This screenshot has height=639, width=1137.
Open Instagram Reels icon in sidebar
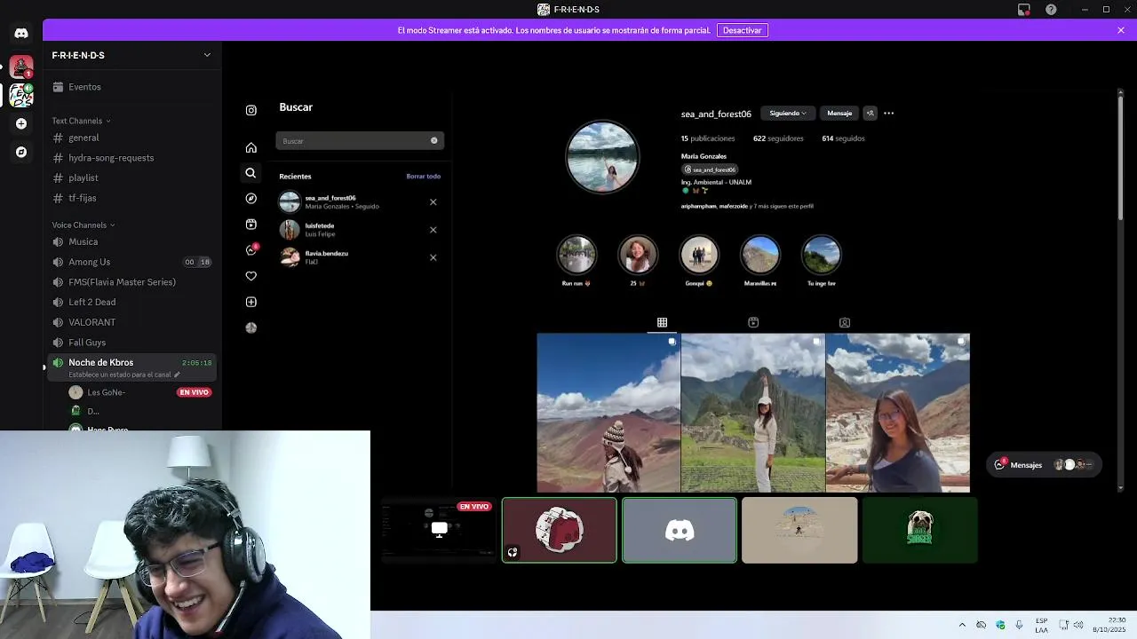(251, 225)
